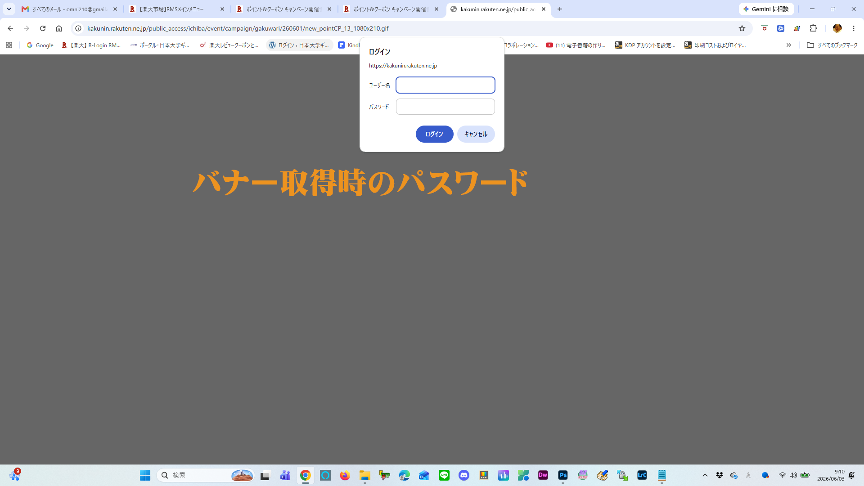Open the browser home page icon
Image resolution: width=864 pixels, height=486 pixels.
(x=59, y=28)
